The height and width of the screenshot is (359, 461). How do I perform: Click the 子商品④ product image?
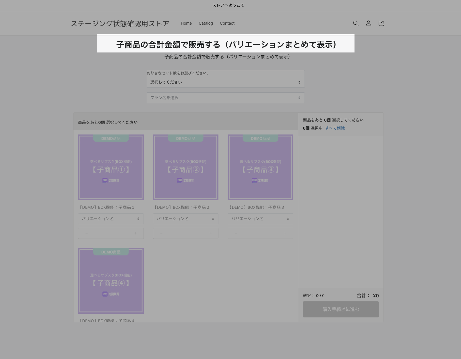[x=111, y=281]
